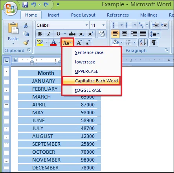Activate the Format Painter brush

(x=26, y=43)
